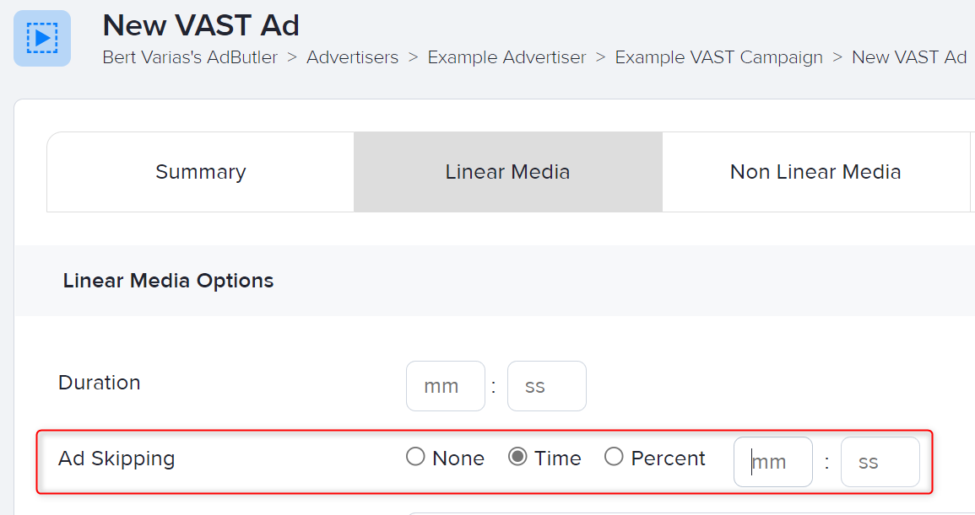This screenshot has width=975, height=515.
Task: Go to Bert Varias's AdButler home breadcrumb
Action: pyautogui.click(x=189, y=57)
